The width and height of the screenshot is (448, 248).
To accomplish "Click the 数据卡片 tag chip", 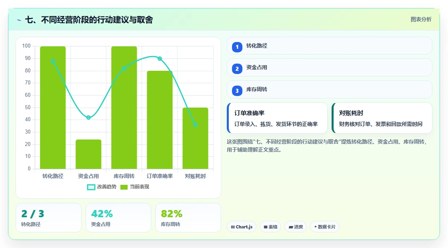I will [324, 227].
